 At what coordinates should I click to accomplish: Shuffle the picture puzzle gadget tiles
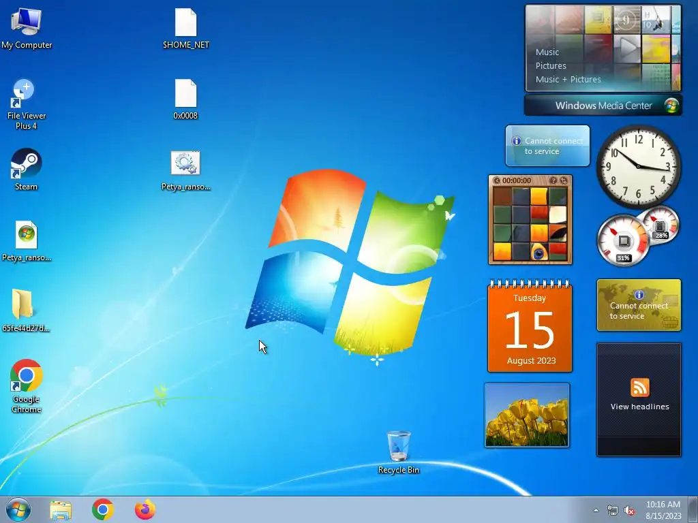point(564,180)
